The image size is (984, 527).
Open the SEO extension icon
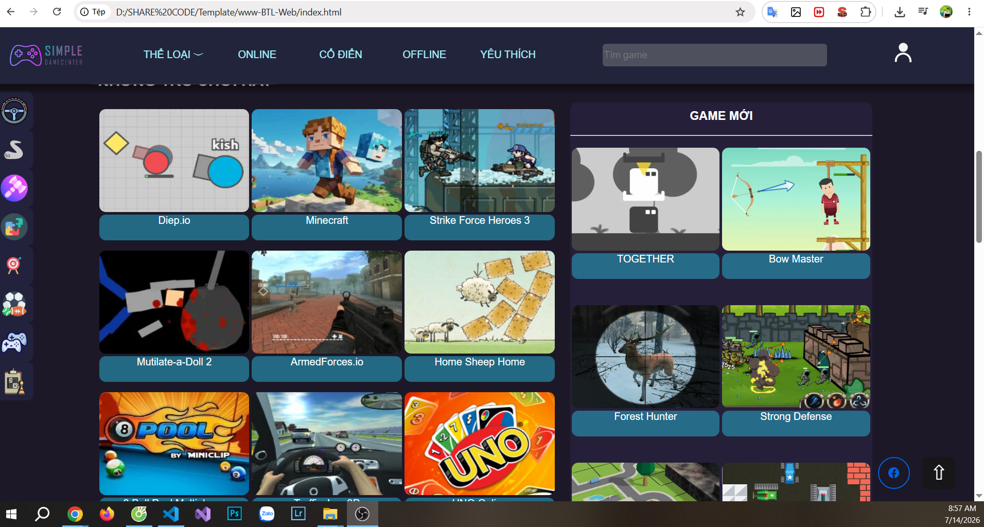coord(842,12)
